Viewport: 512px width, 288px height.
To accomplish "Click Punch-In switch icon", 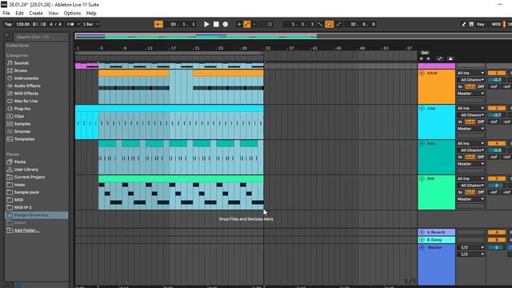I will tap(320, 24).
